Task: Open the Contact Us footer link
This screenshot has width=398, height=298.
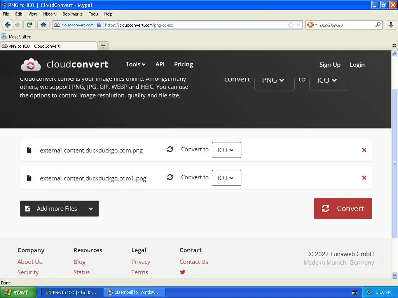Action: pyautogui.click(x=194, y=262)
